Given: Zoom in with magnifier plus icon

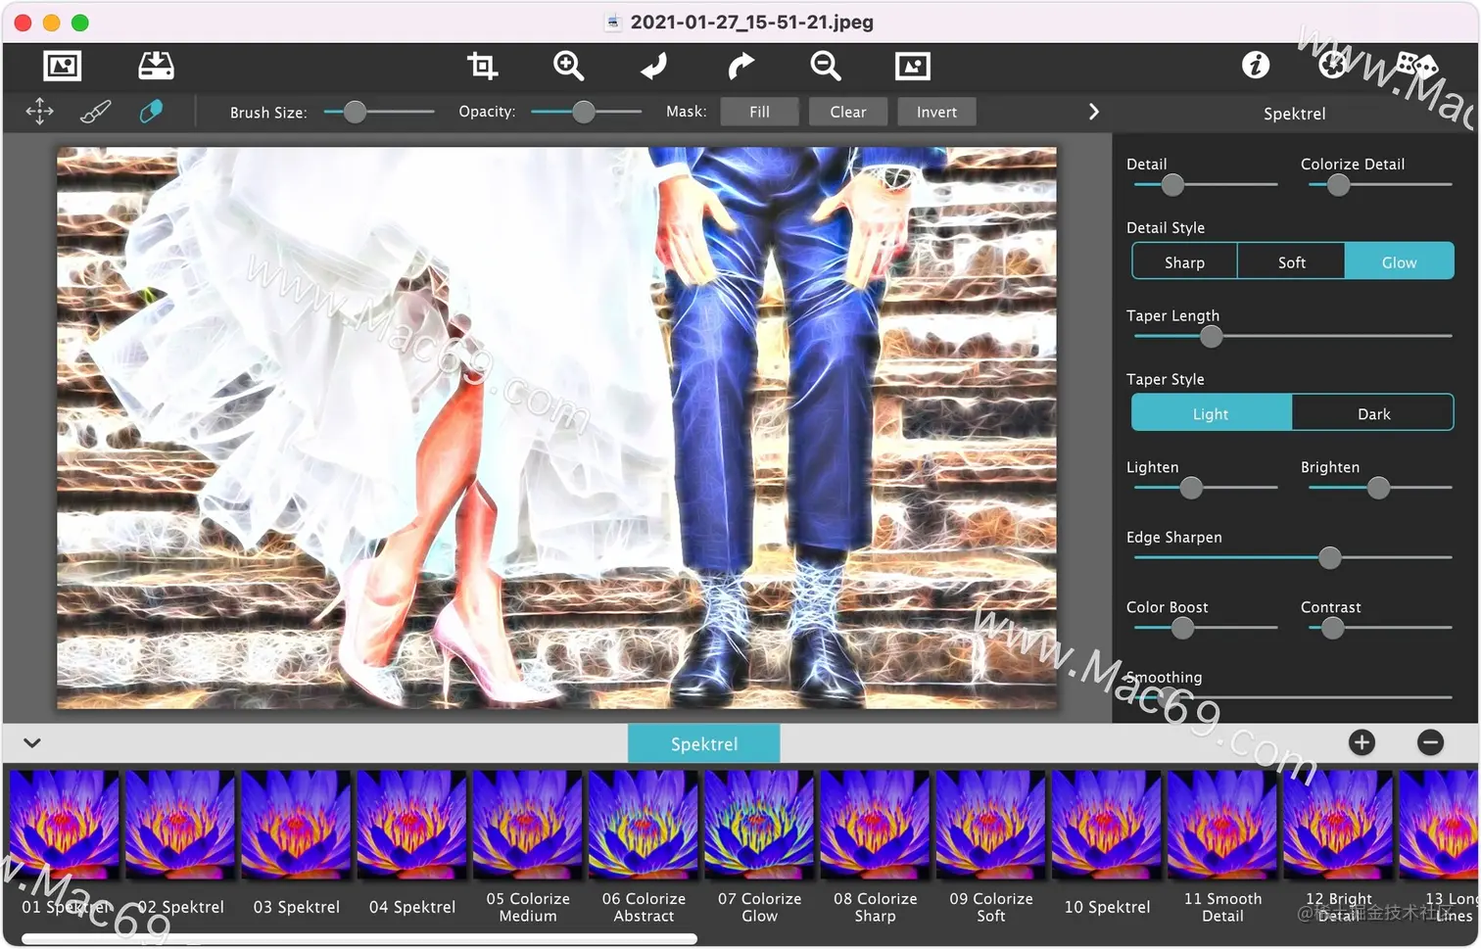Looking at the screenshot, I should coord(568,66).
